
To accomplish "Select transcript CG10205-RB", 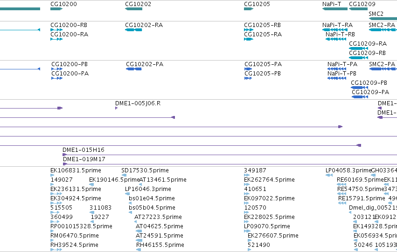I will coord(249,30).
